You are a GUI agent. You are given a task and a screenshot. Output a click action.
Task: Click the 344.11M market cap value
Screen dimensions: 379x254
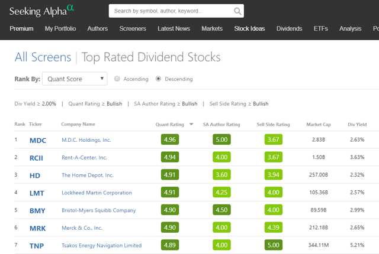tap(319, 245)
